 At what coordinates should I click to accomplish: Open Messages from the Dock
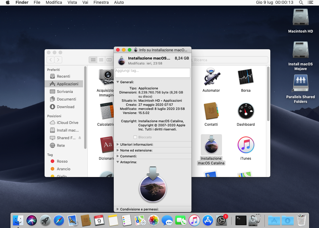pyautogui.click(x=167, y=220)
